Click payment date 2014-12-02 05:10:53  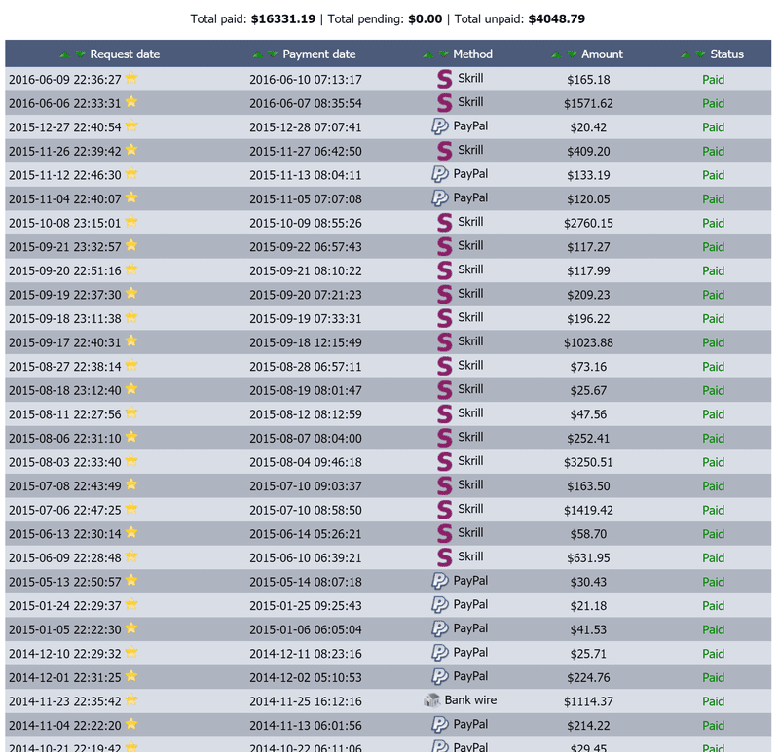[x=306, y=677]
